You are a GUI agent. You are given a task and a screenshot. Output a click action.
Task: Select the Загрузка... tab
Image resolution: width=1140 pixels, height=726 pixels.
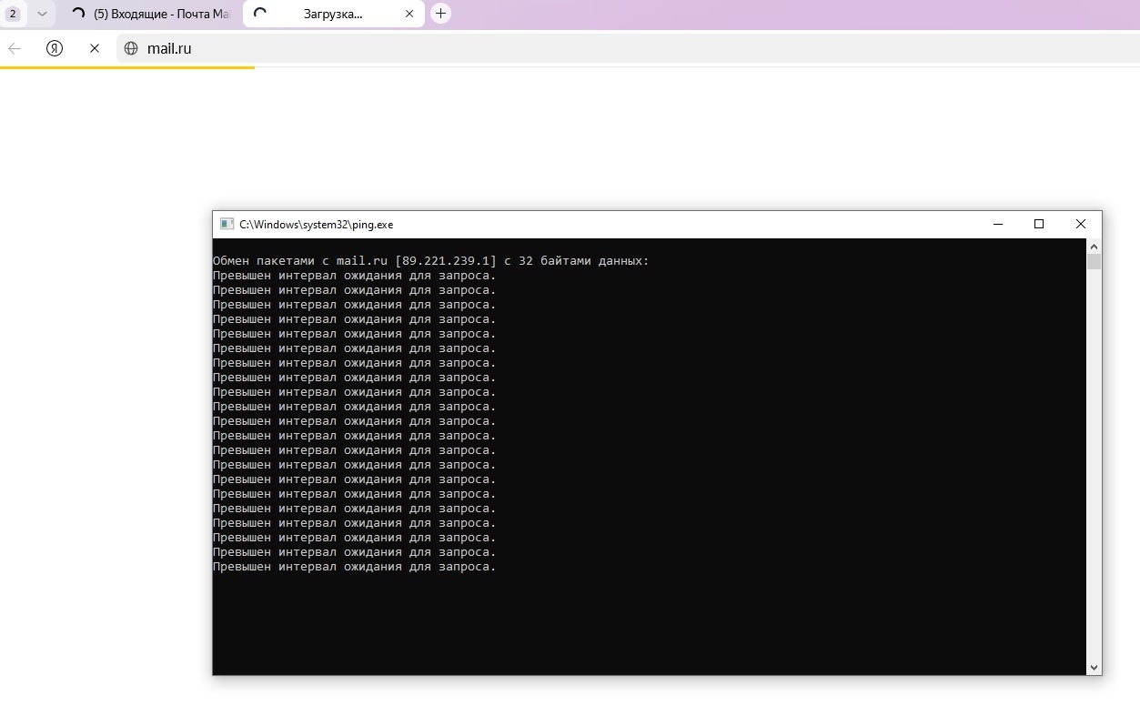click(x=332, y=14)
